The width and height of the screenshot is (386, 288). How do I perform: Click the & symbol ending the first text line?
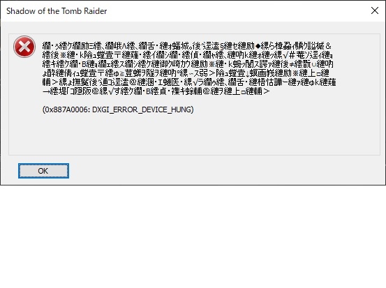328,46
